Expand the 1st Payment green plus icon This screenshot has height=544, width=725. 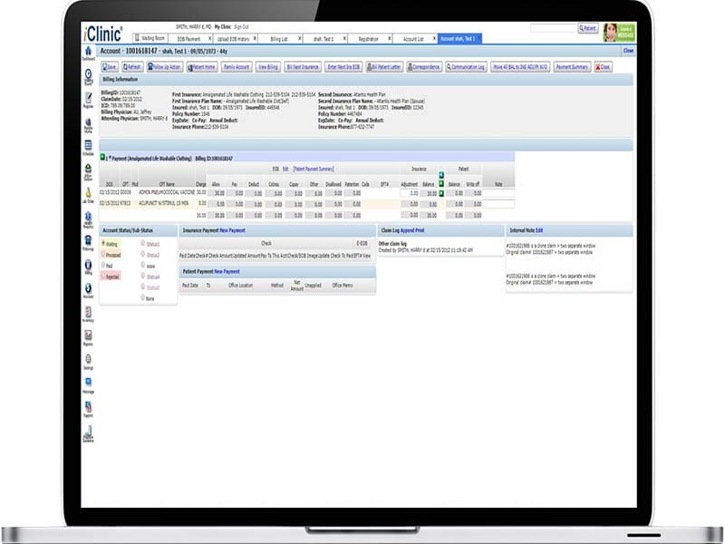tap(102, 157)
